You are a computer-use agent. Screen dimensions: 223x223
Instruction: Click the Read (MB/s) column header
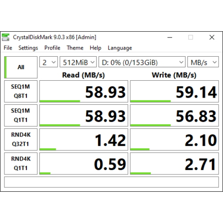[83, 75]
